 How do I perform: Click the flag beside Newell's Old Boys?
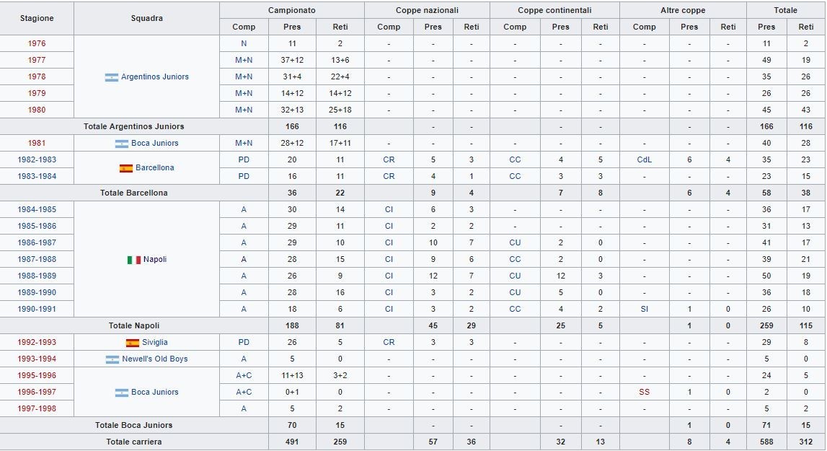coord(112,359)
